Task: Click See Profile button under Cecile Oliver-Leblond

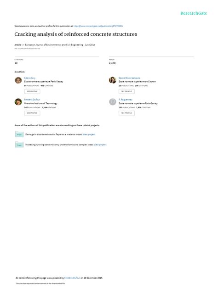Action: point(126,91)
